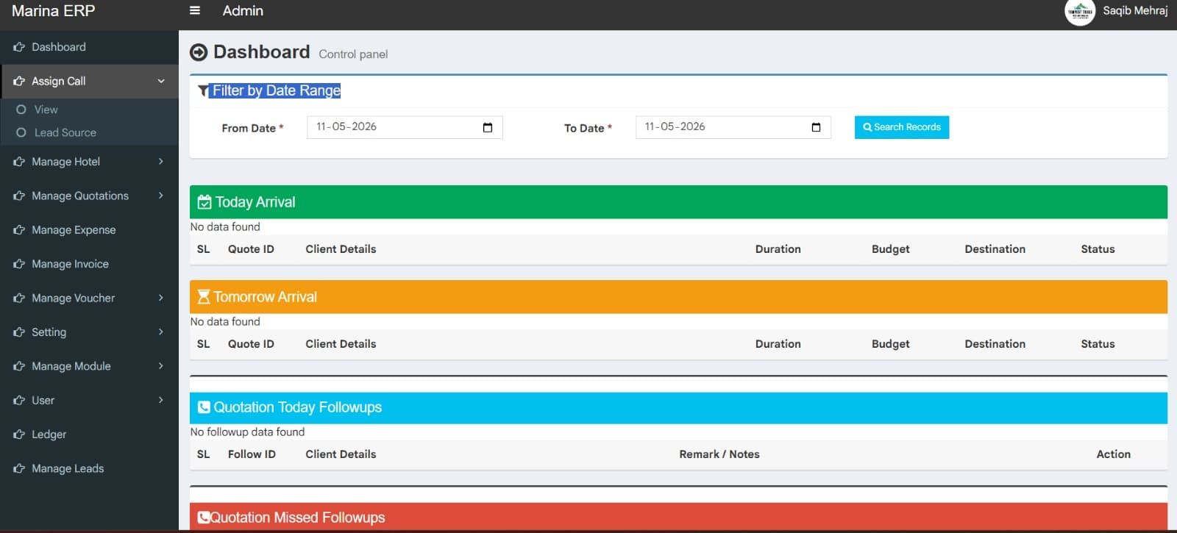
Task: Click the Assign Call hand icon
Action: point(19,81)
